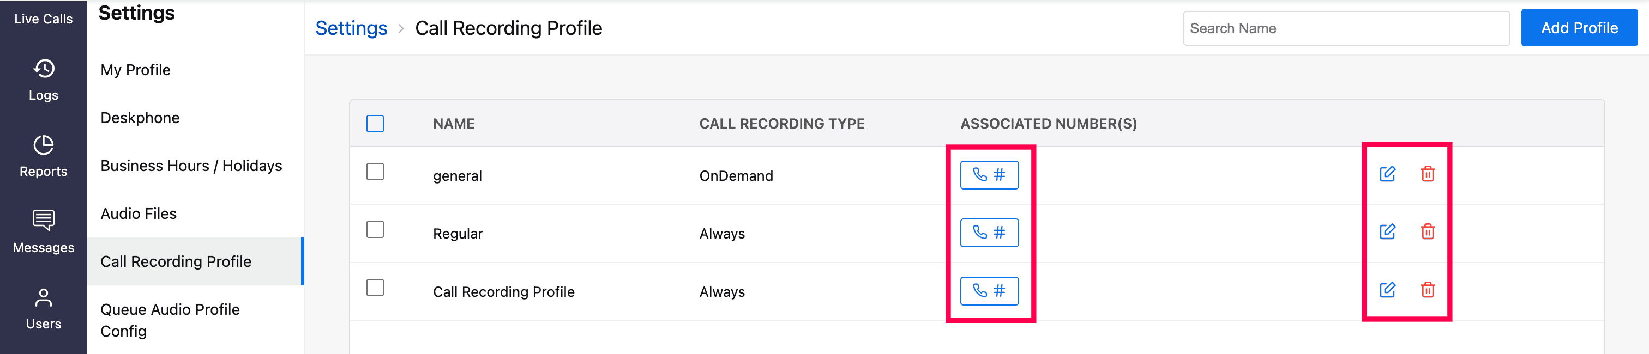Edit the Regular recording profile
Viewport: 1649px width, 354px height.
pos(1387,231)
